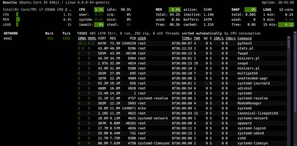
Task: Click the green MEM quicklook bar
Action: (18, 20)
